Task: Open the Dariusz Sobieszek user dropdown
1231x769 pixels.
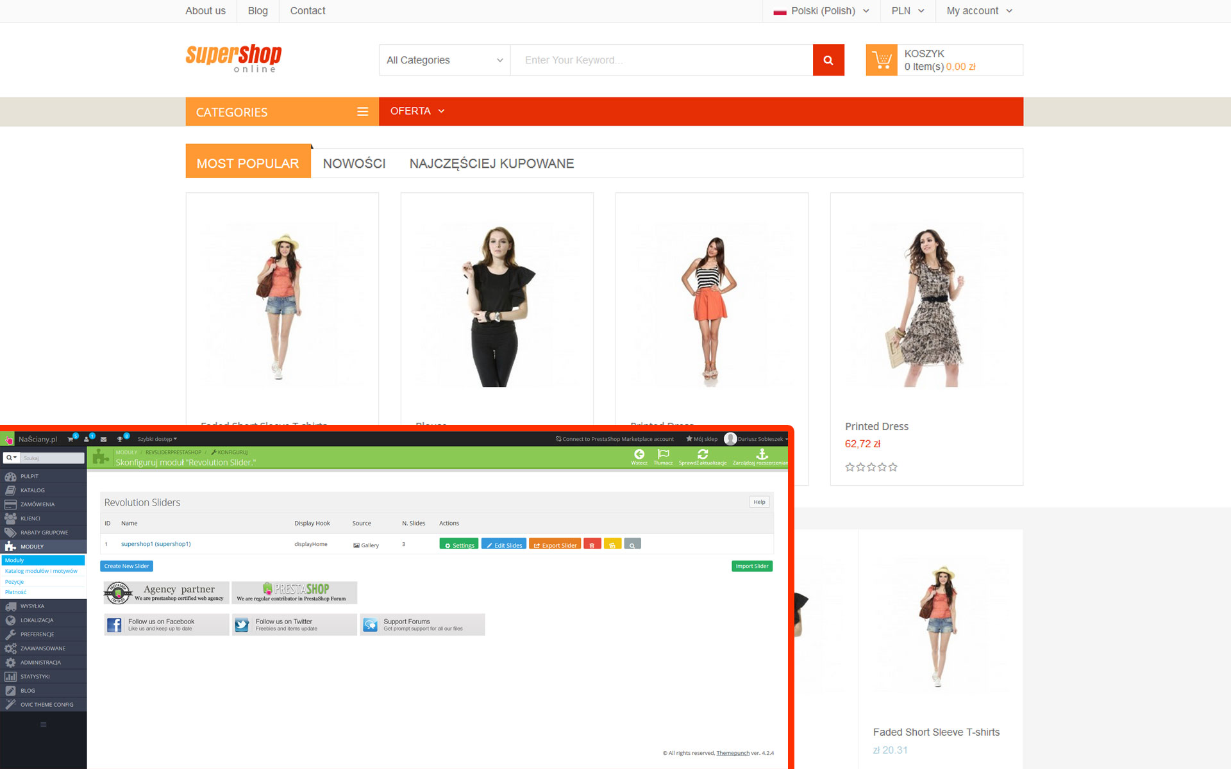Action: click(x=755, y=439)
